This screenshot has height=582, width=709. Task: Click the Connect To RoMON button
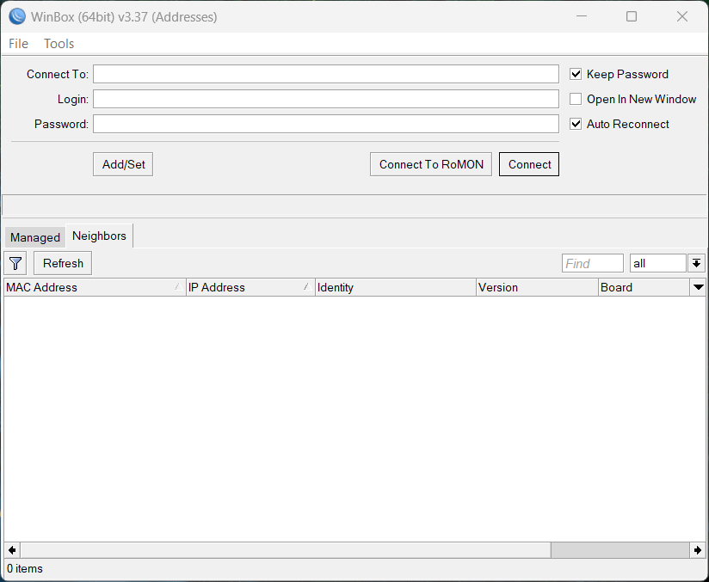click(x=431, y=164)
